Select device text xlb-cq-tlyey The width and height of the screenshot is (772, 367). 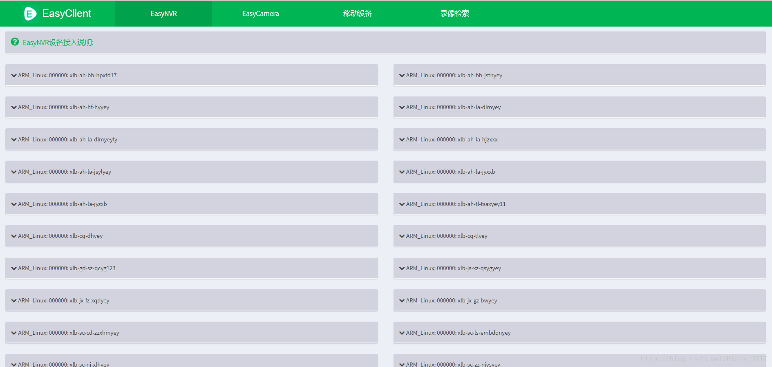click(472, 236)
